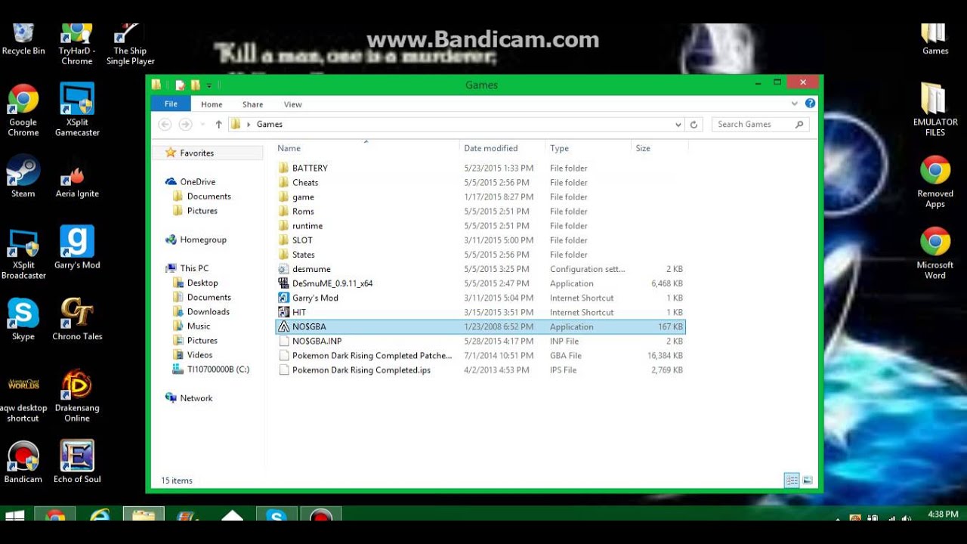Select OneDrive in navigation pane
This screenshot has height=544, width=967.
(197, 181)
